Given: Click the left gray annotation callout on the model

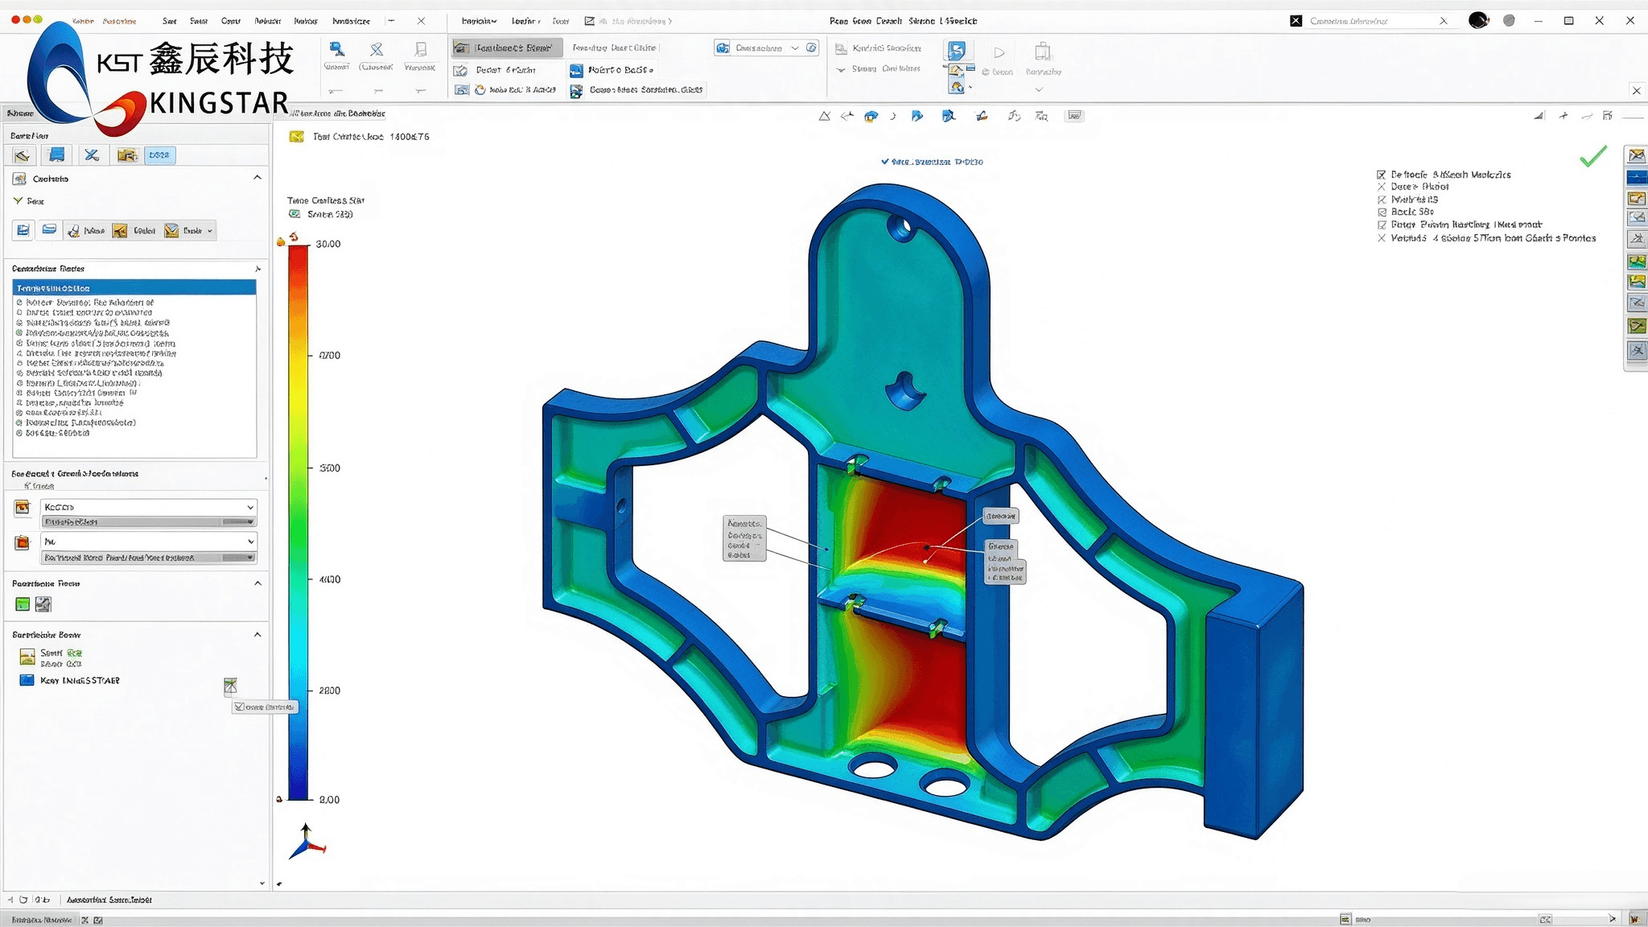Looking at the screenshot, I should 744,539.
